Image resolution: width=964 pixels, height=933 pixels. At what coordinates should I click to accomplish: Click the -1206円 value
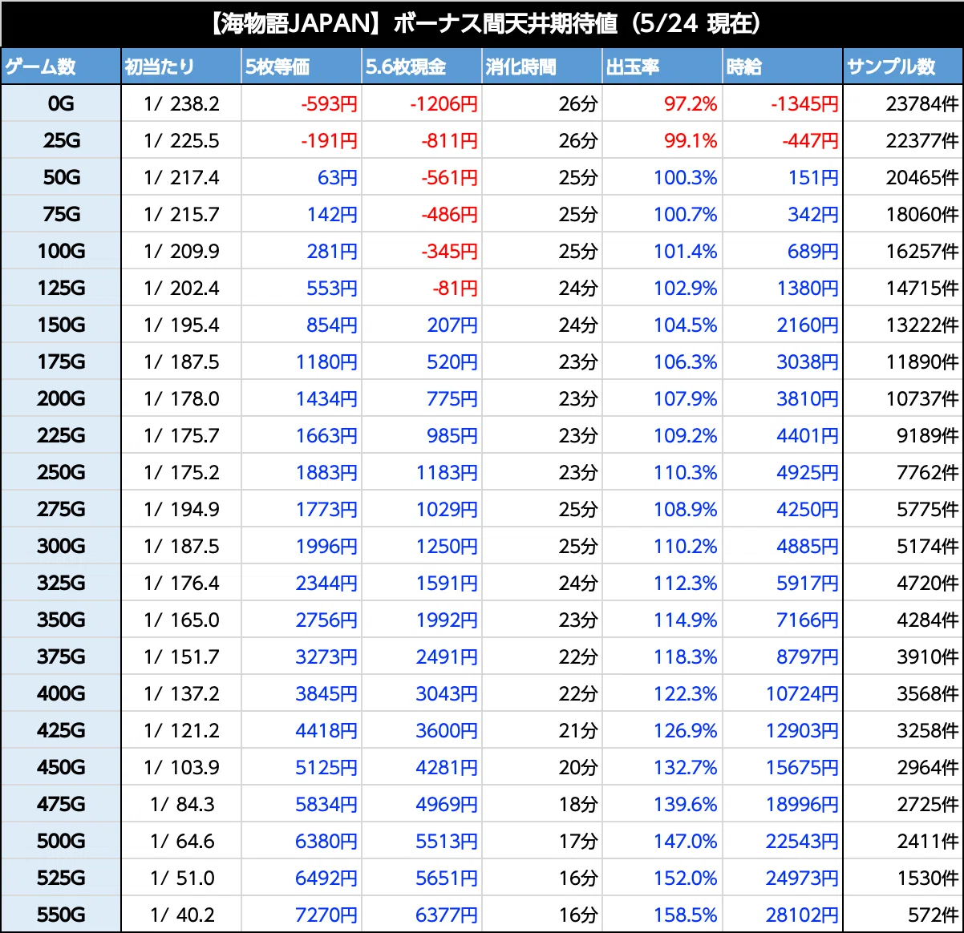point(444,103)
